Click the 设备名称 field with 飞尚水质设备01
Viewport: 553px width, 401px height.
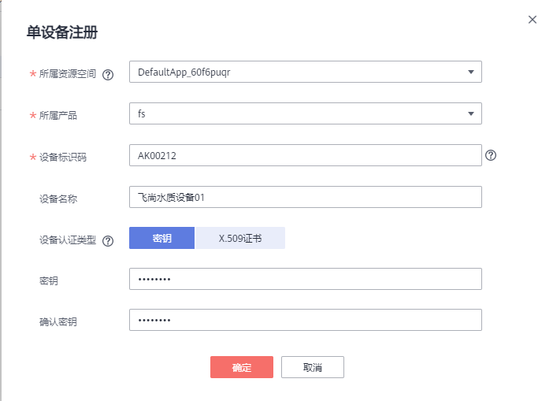pos(305,197)
